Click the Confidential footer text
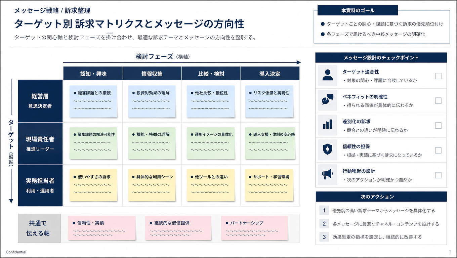This screenshot has height=258, width=457. click(16, 252)
